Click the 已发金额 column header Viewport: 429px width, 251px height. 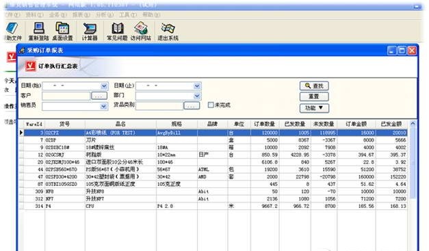pyautogui.click(x=391, y=124)
